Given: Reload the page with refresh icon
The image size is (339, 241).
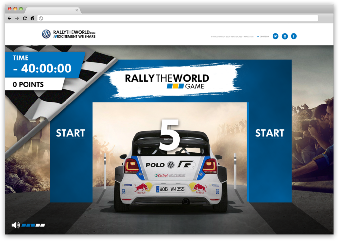Looking at the screenshot, I should point(25,18).
